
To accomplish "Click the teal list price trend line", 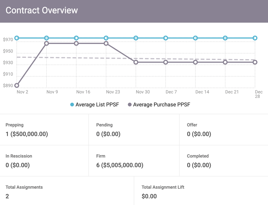I will 78,38.
